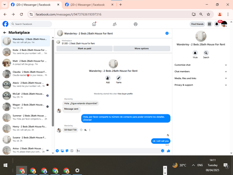Open the Chrome three-dot menu
Viewport: 233px width, 175px height.
click(x=228, y=14)
